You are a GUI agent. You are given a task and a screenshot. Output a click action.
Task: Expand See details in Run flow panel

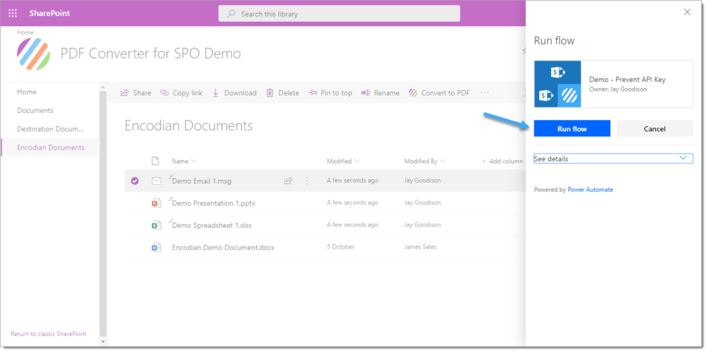pyautogui.click(x=613, y=158)
